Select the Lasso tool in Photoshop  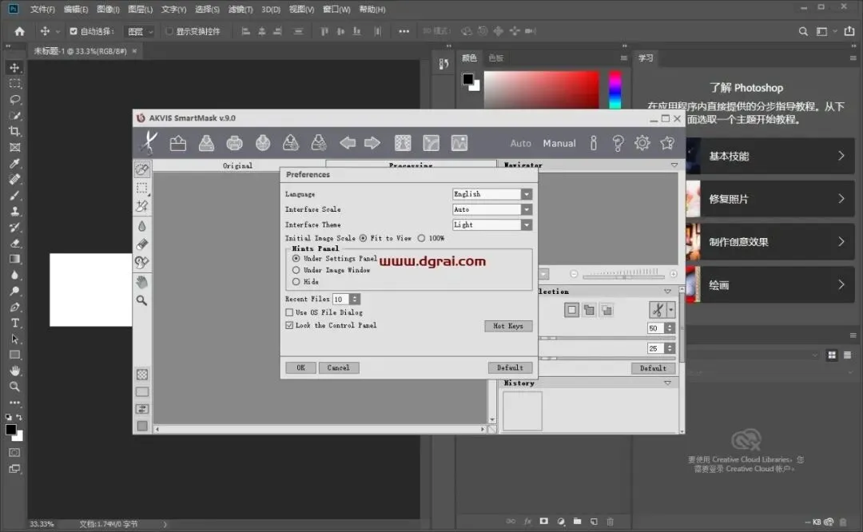[x=15, y=100]
